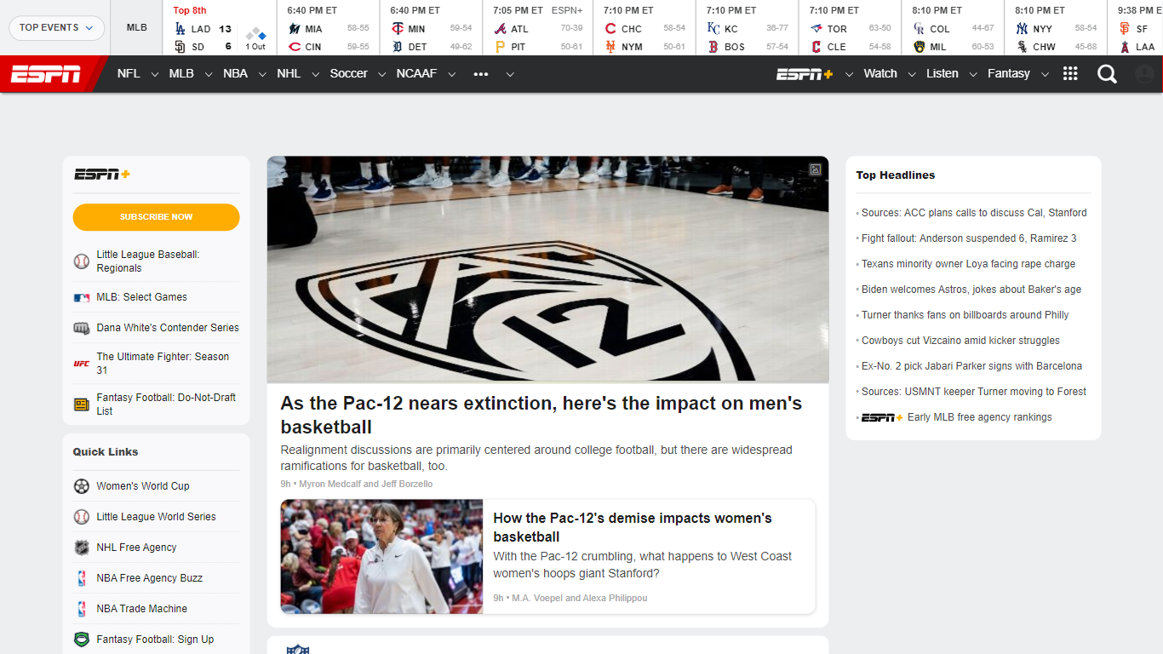Open the NHL section in the navigation bar
This screenshot has width=1163, height=654.
289,73
